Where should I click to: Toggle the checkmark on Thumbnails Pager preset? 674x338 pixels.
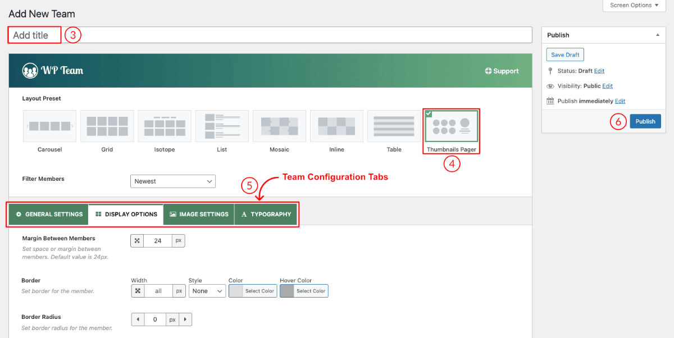tap(429, 113)
